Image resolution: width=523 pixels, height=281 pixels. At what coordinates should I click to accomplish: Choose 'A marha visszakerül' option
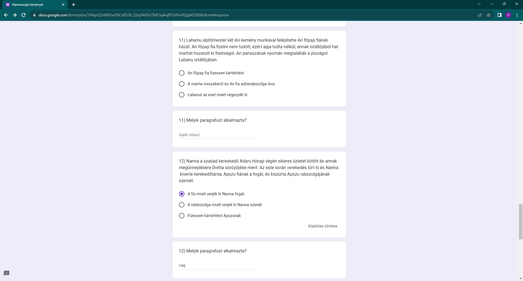(x=182, y=84)
